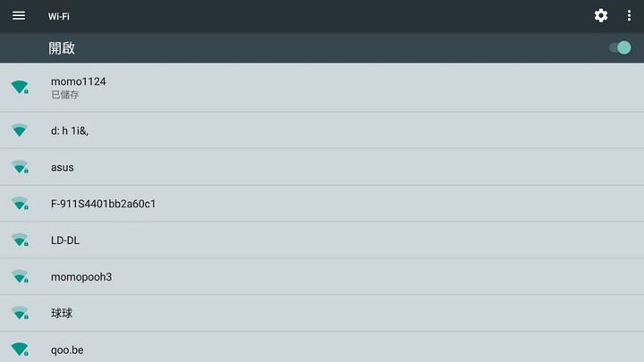644x362 pixels.
Task: Select the 球球 network entry
Action: coord(322,313)
